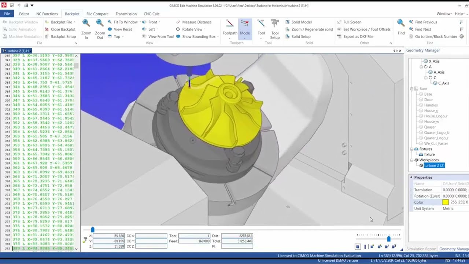Select the fixture tree item
The height and width of the screenshot is (264, 469).
[429, 155]
